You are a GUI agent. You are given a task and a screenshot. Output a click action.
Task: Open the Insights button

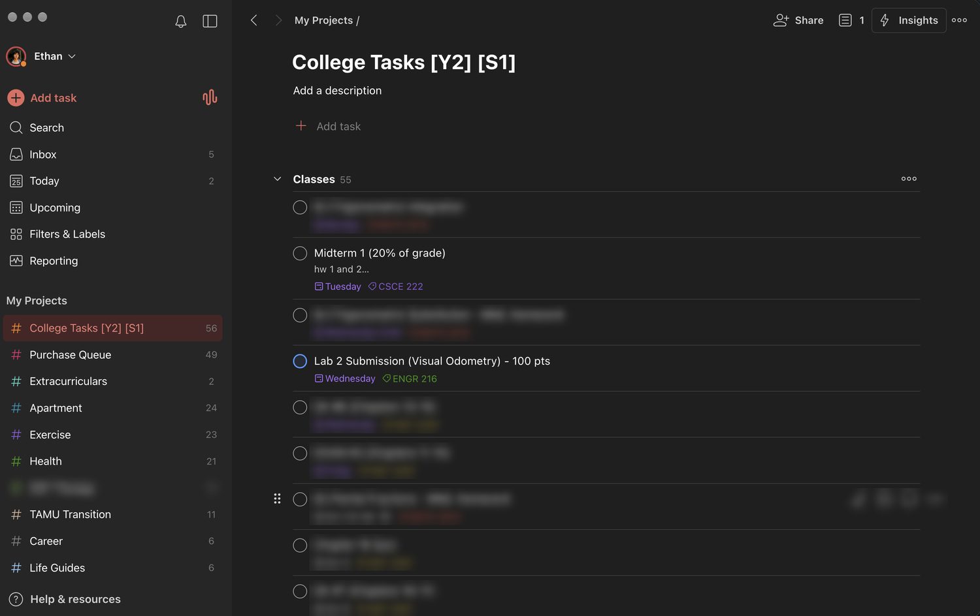909,20
